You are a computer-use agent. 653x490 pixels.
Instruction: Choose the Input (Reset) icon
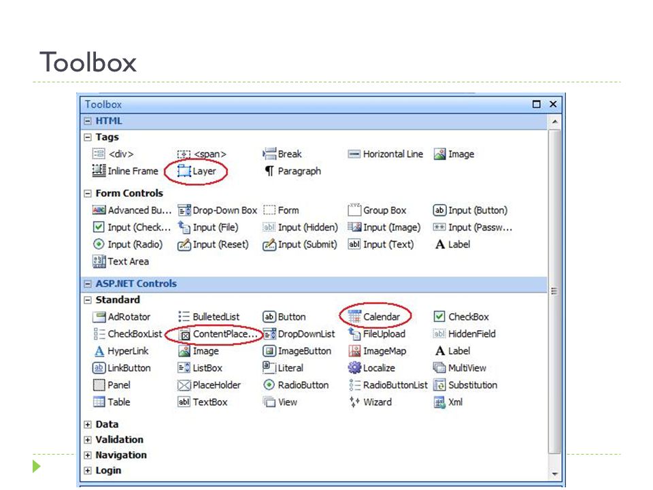pos(184,244)
